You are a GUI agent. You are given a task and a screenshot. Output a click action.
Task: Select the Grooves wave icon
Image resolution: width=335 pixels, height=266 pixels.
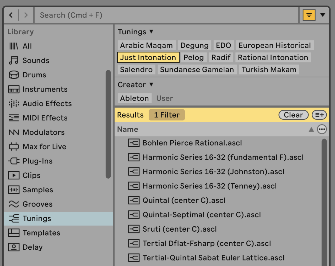pos(14,204)
